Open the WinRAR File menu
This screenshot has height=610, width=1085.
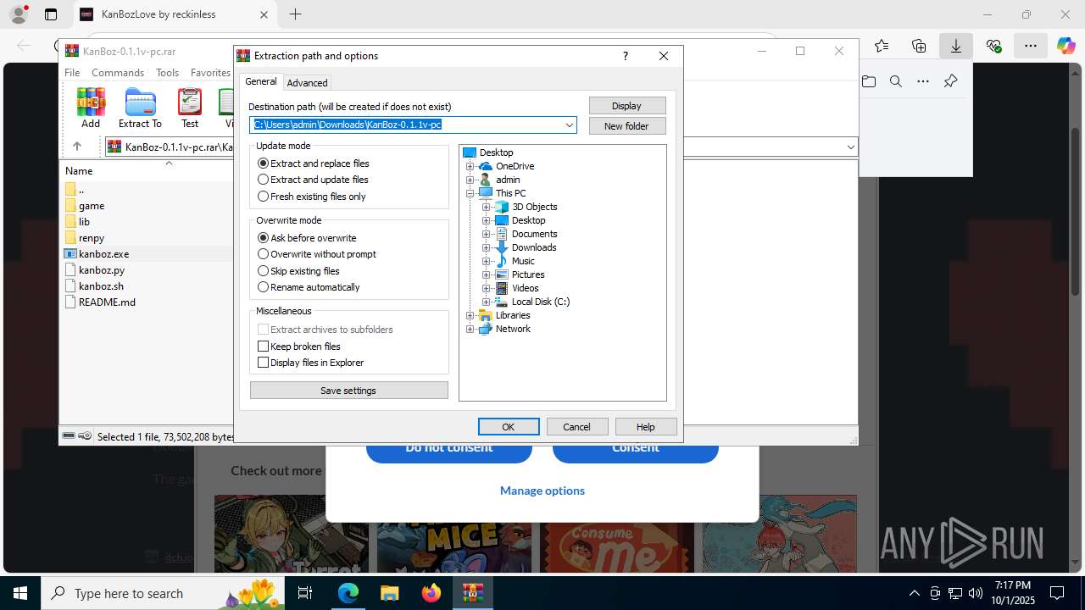72,73
